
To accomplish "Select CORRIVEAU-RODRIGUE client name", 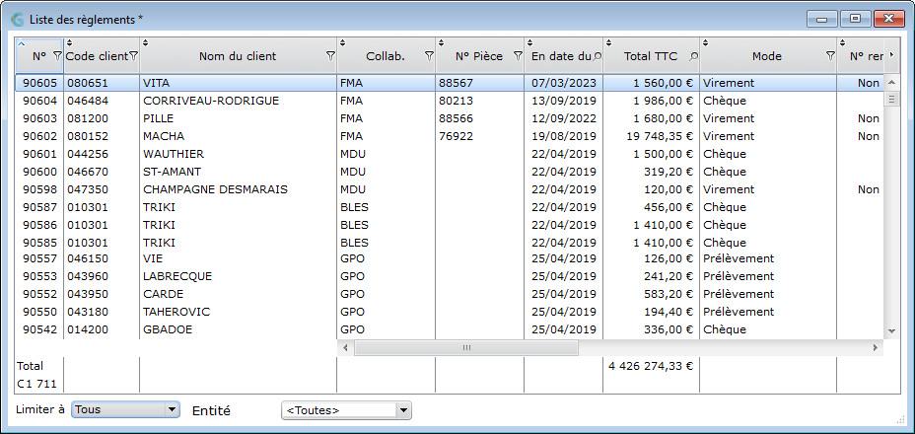I will pos(211,101).
